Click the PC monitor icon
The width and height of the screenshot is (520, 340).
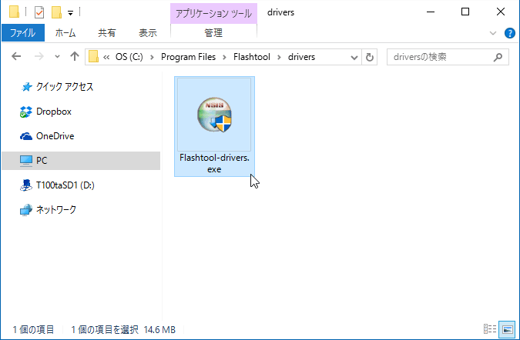tap(26, 161)
